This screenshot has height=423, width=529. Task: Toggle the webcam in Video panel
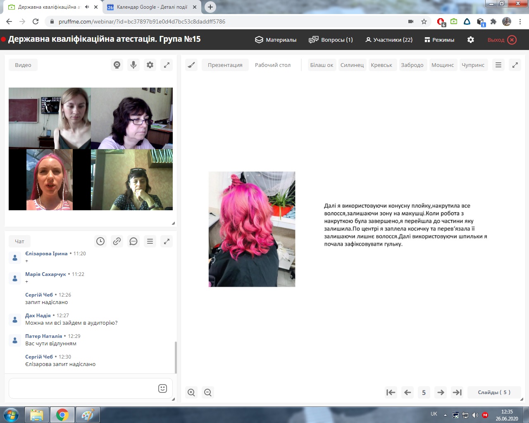[x=117, y=65]
